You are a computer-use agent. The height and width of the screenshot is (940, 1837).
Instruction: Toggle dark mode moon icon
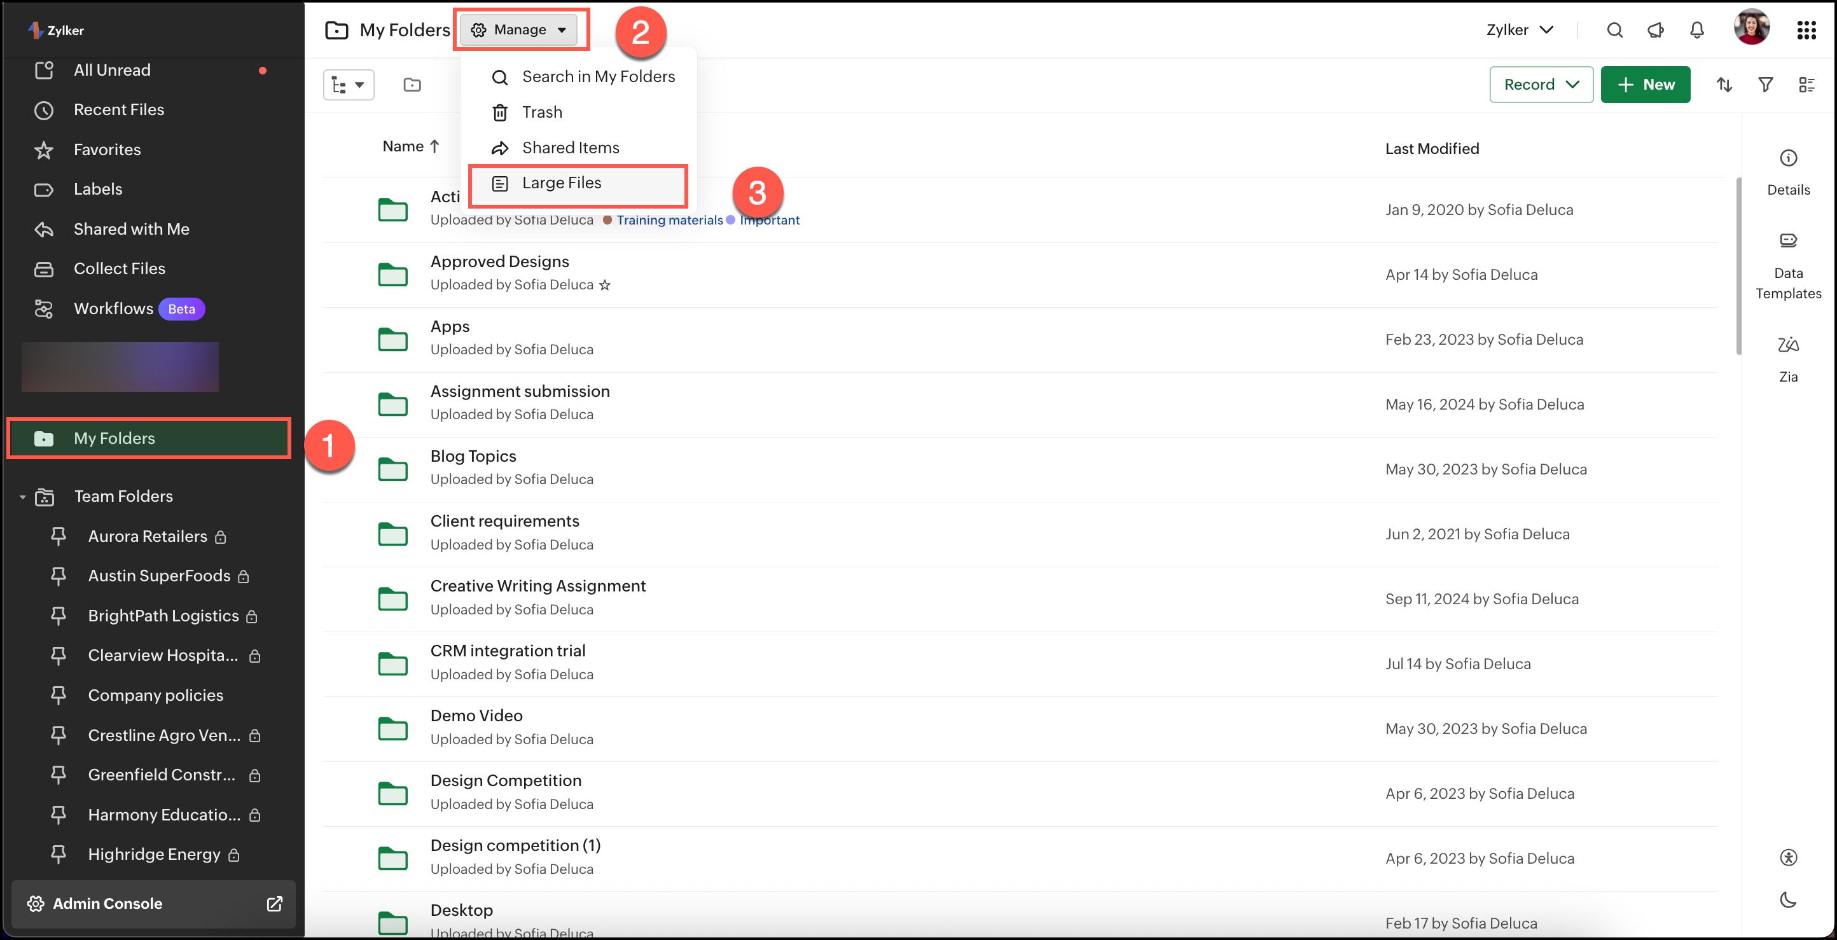point(1787,899)
